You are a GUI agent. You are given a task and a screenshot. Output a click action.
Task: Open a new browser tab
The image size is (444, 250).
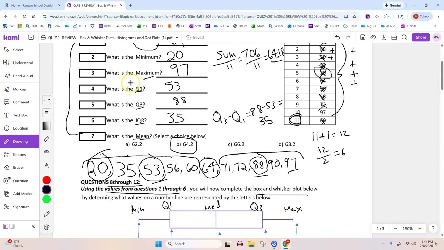[130, 5]
